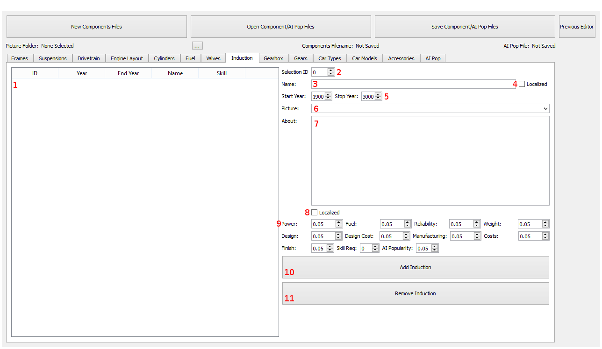Toggle the Localized checkbox under About

click(x=315, y=213)
